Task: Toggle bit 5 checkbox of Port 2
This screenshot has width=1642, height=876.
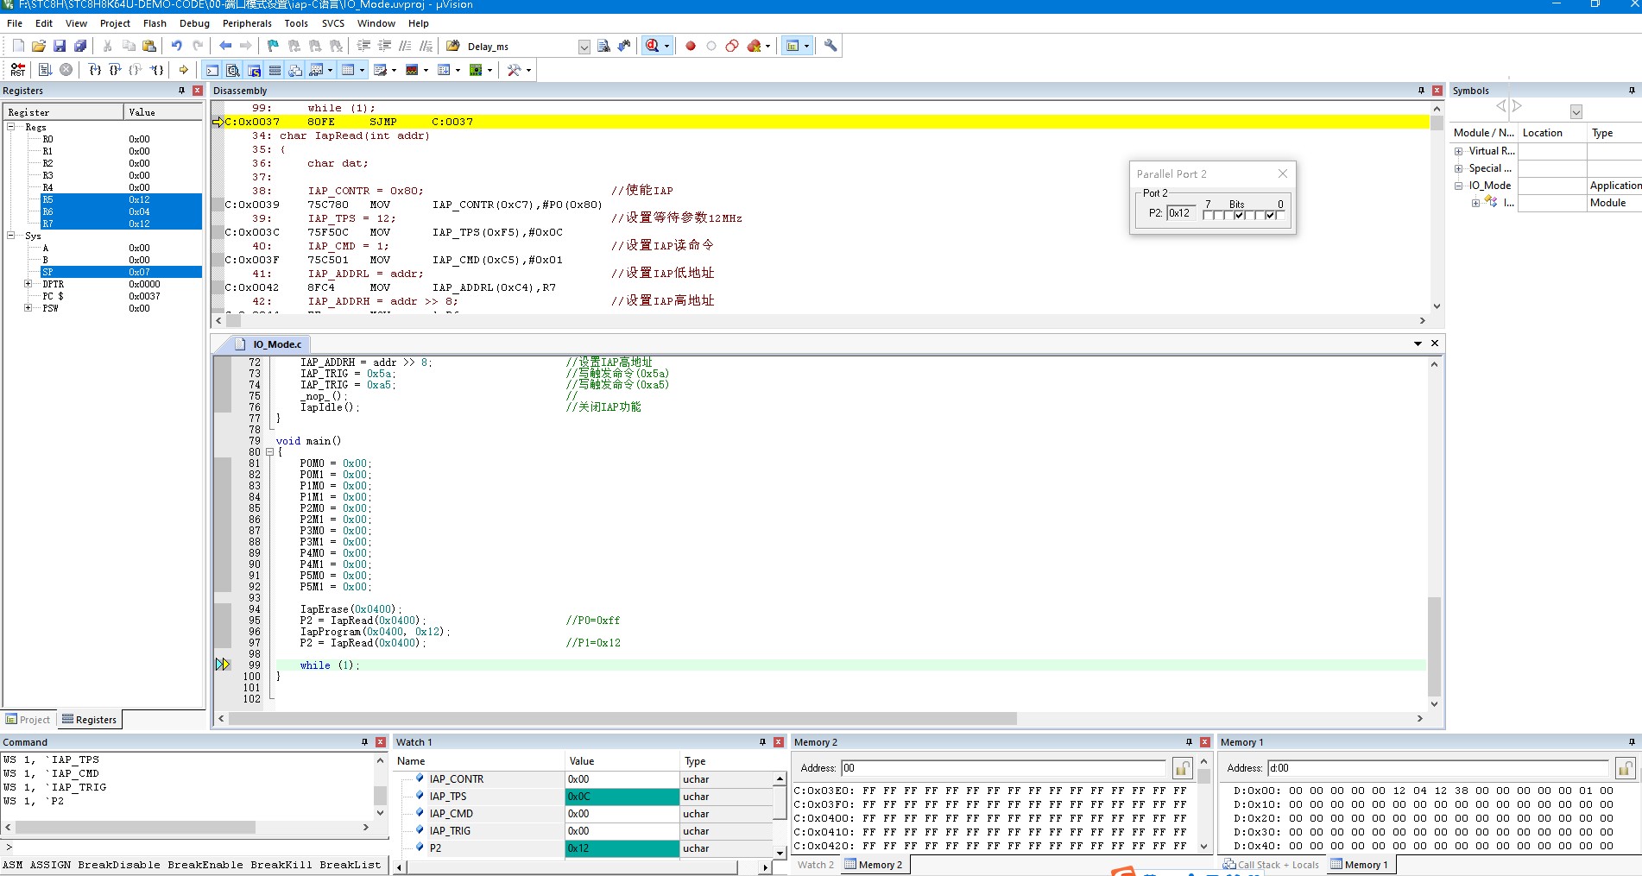Action: point(1228,215)
